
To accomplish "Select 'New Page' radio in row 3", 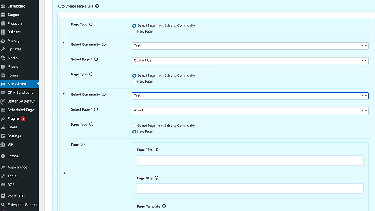I will pos(134,131).
